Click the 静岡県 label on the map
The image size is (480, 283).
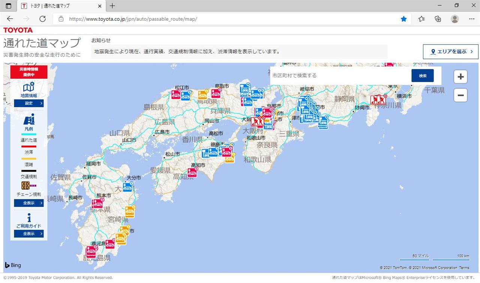pos(345,99)
